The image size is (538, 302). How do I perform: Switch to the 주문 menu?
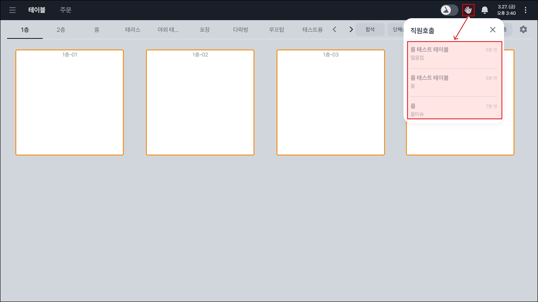(x=65, y=10)
